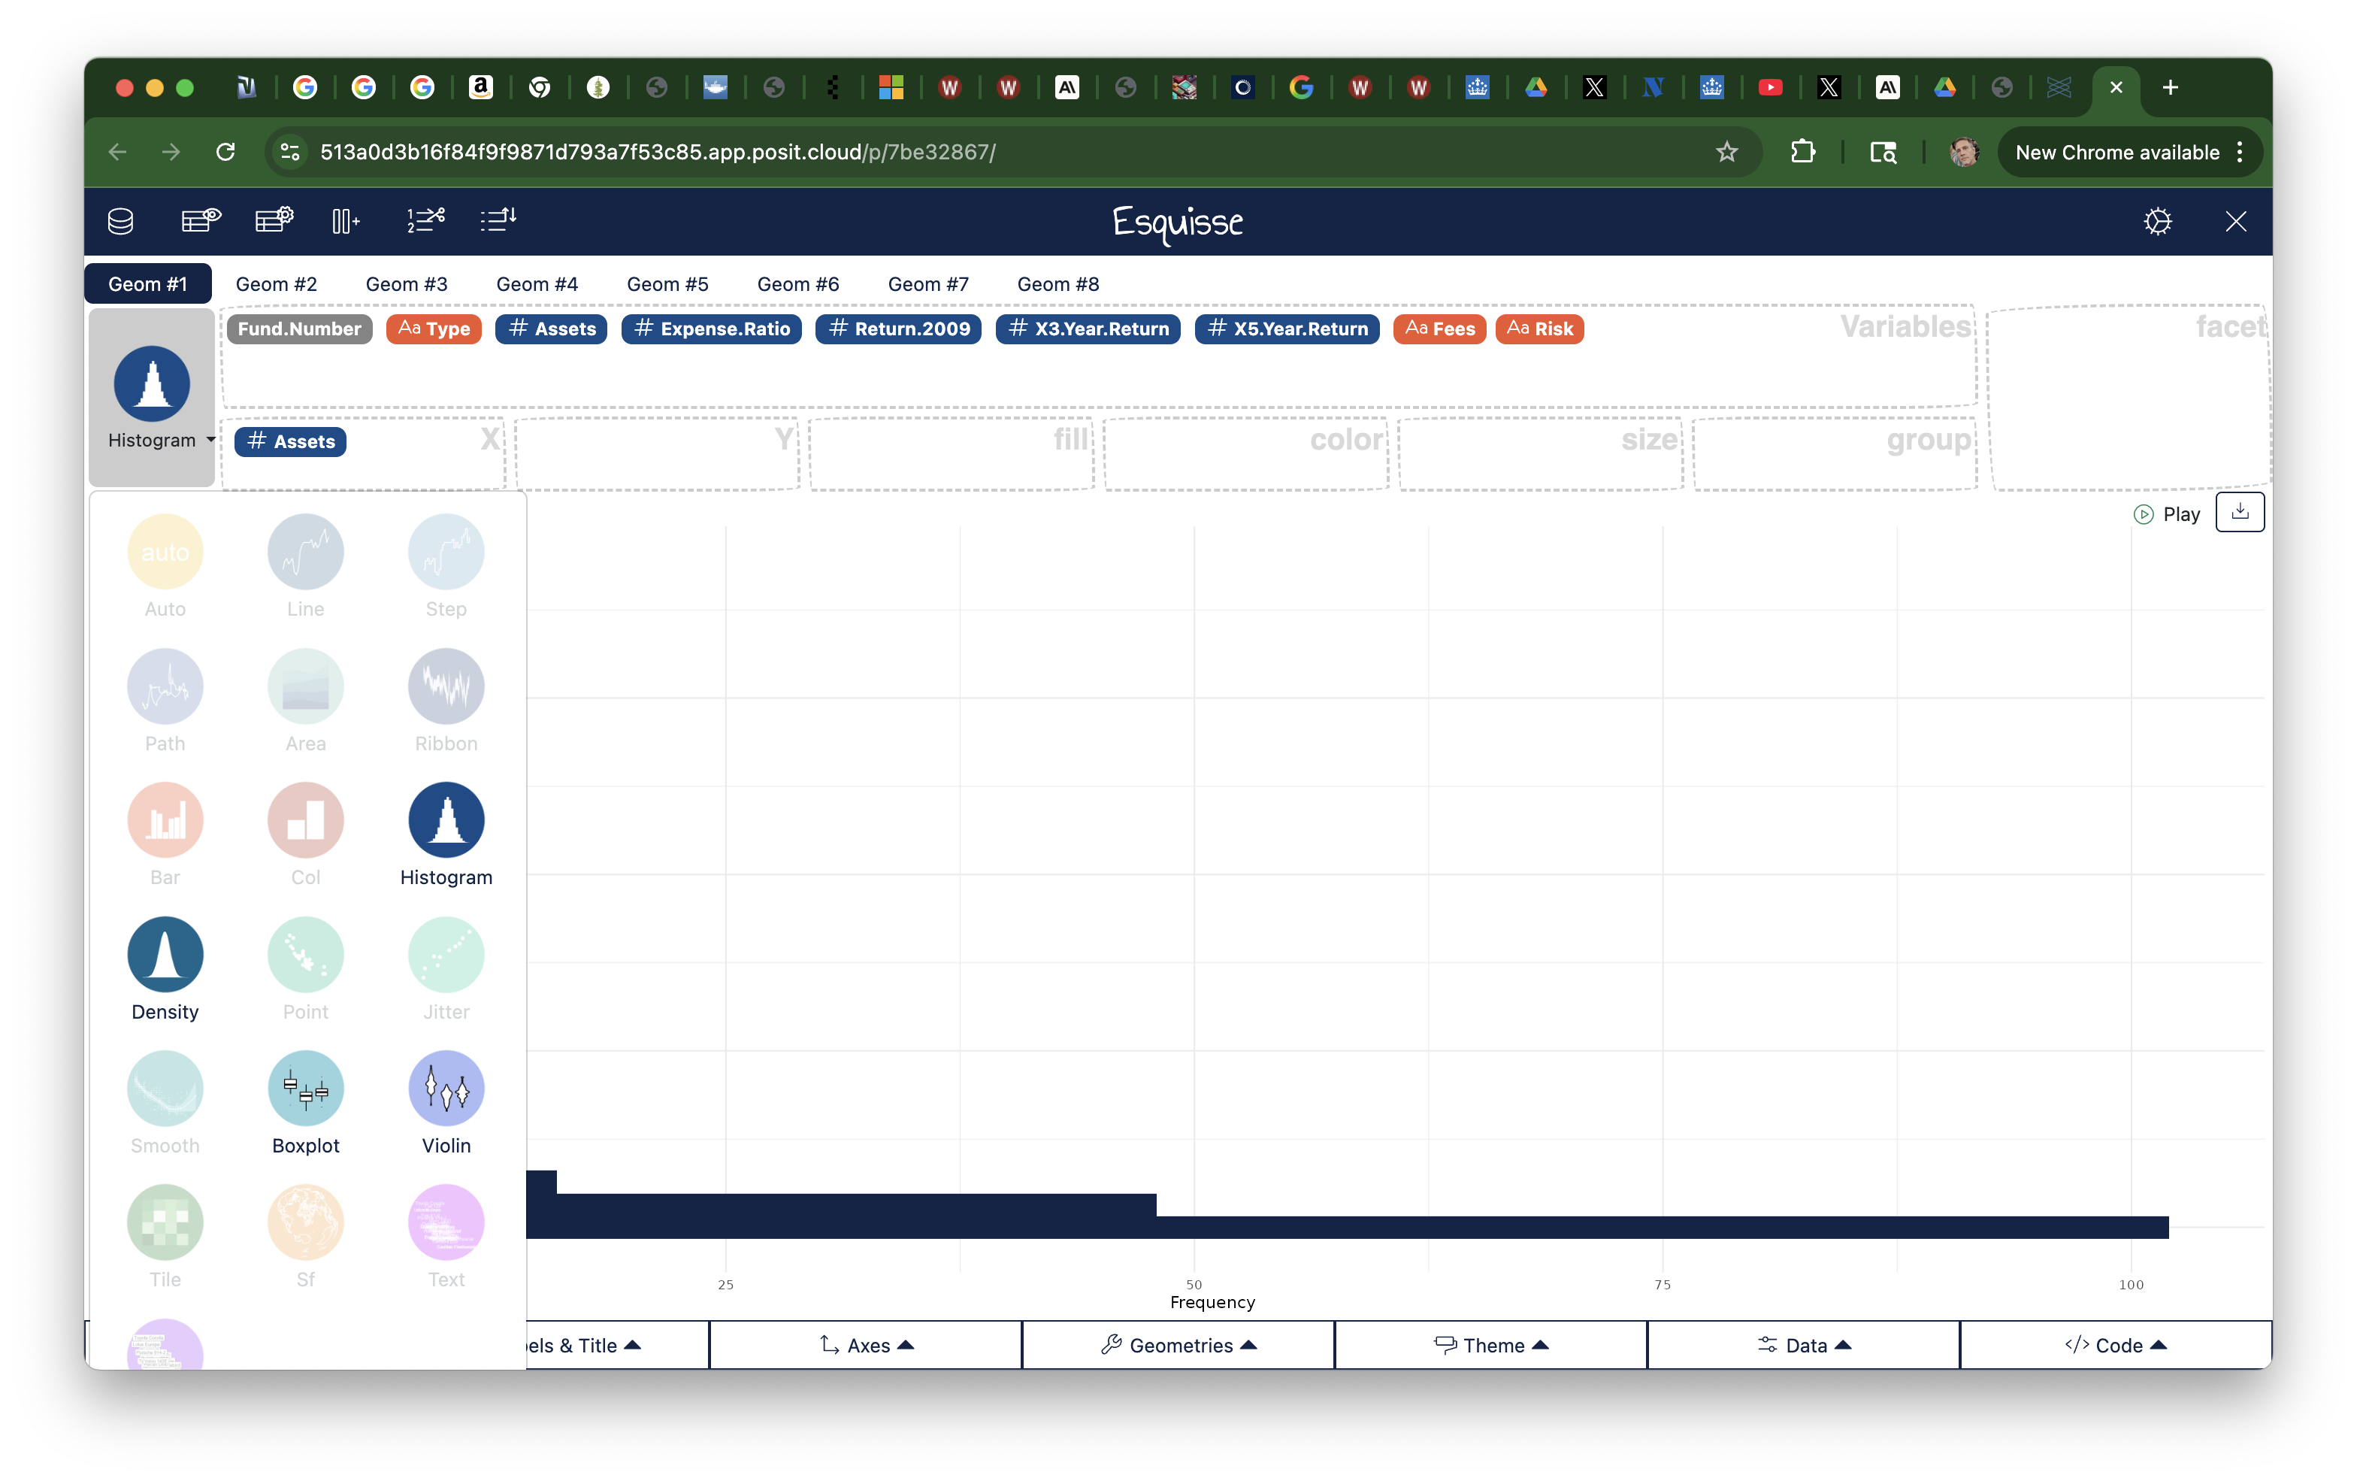Open the settings gear icon

coord(2157,221)
